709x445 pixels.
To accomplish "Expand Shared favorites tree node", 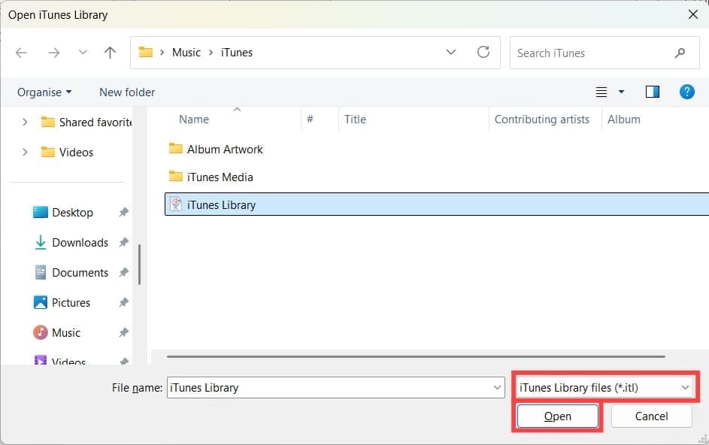I will click(25, 122).
